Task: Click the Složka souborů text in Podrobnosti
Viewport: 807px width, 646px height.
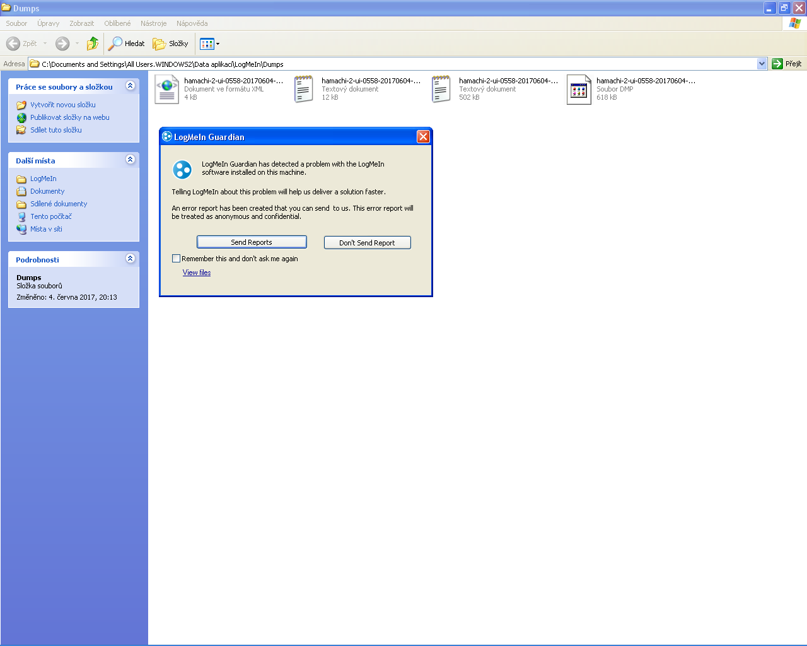Action: [39, 286]
